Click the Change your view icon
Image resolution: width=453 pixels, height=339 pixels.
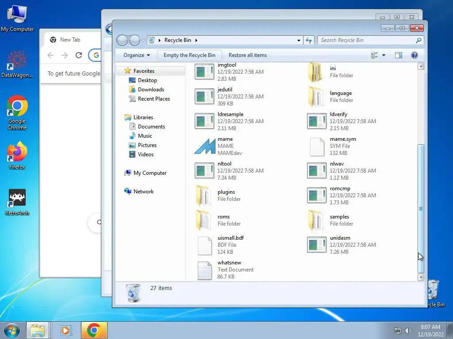(x=374, y=55)
